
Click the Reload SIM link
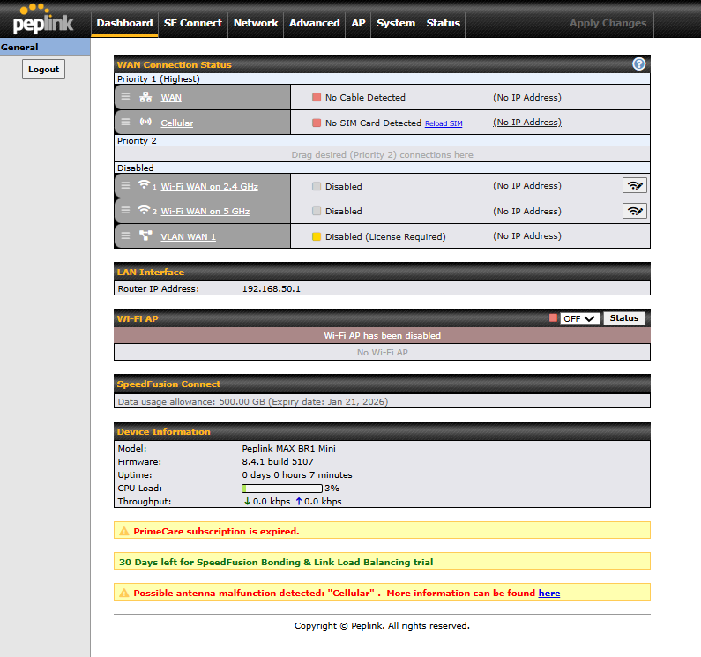pyautogui.click(x=444, y=123)
